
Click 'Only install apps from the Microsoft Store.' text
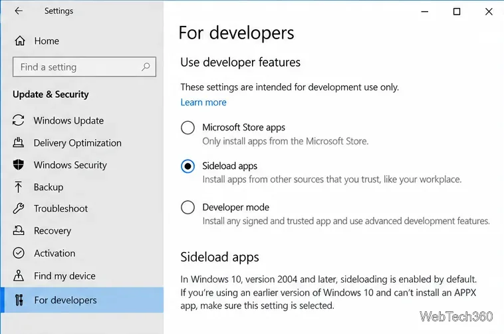coord(285,141)
